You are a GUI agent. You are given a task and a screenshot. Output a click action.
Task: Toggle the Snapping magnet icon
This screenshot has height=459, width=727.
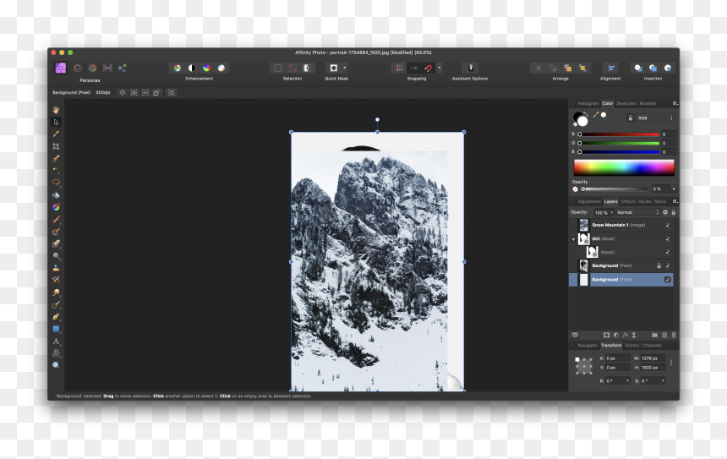point(429,68)
